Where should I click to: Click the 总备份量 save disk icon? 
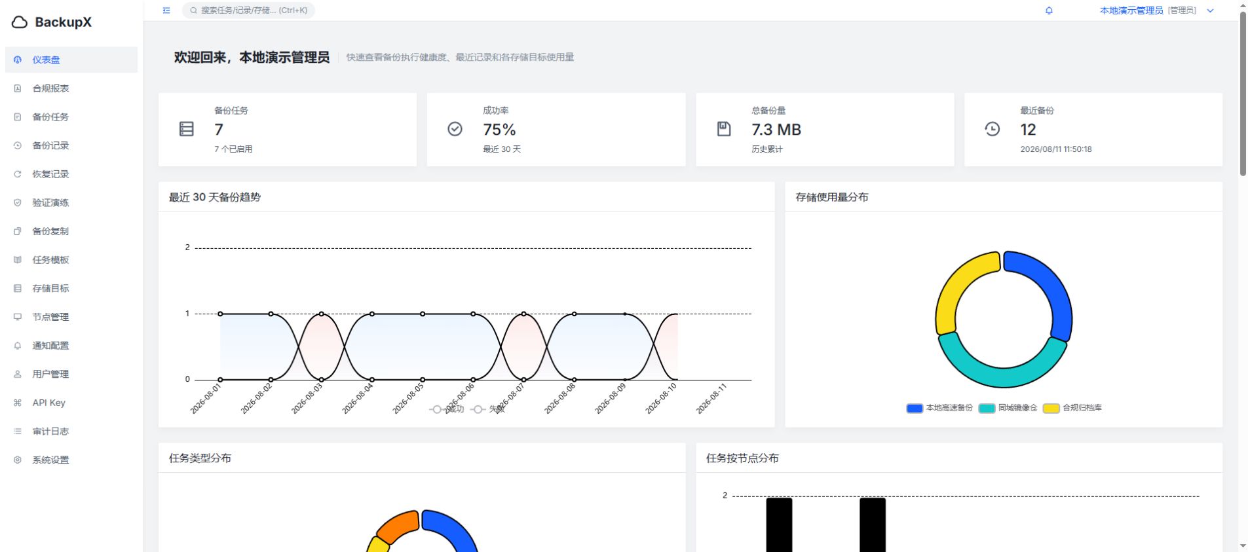click(x=724, y=129)
